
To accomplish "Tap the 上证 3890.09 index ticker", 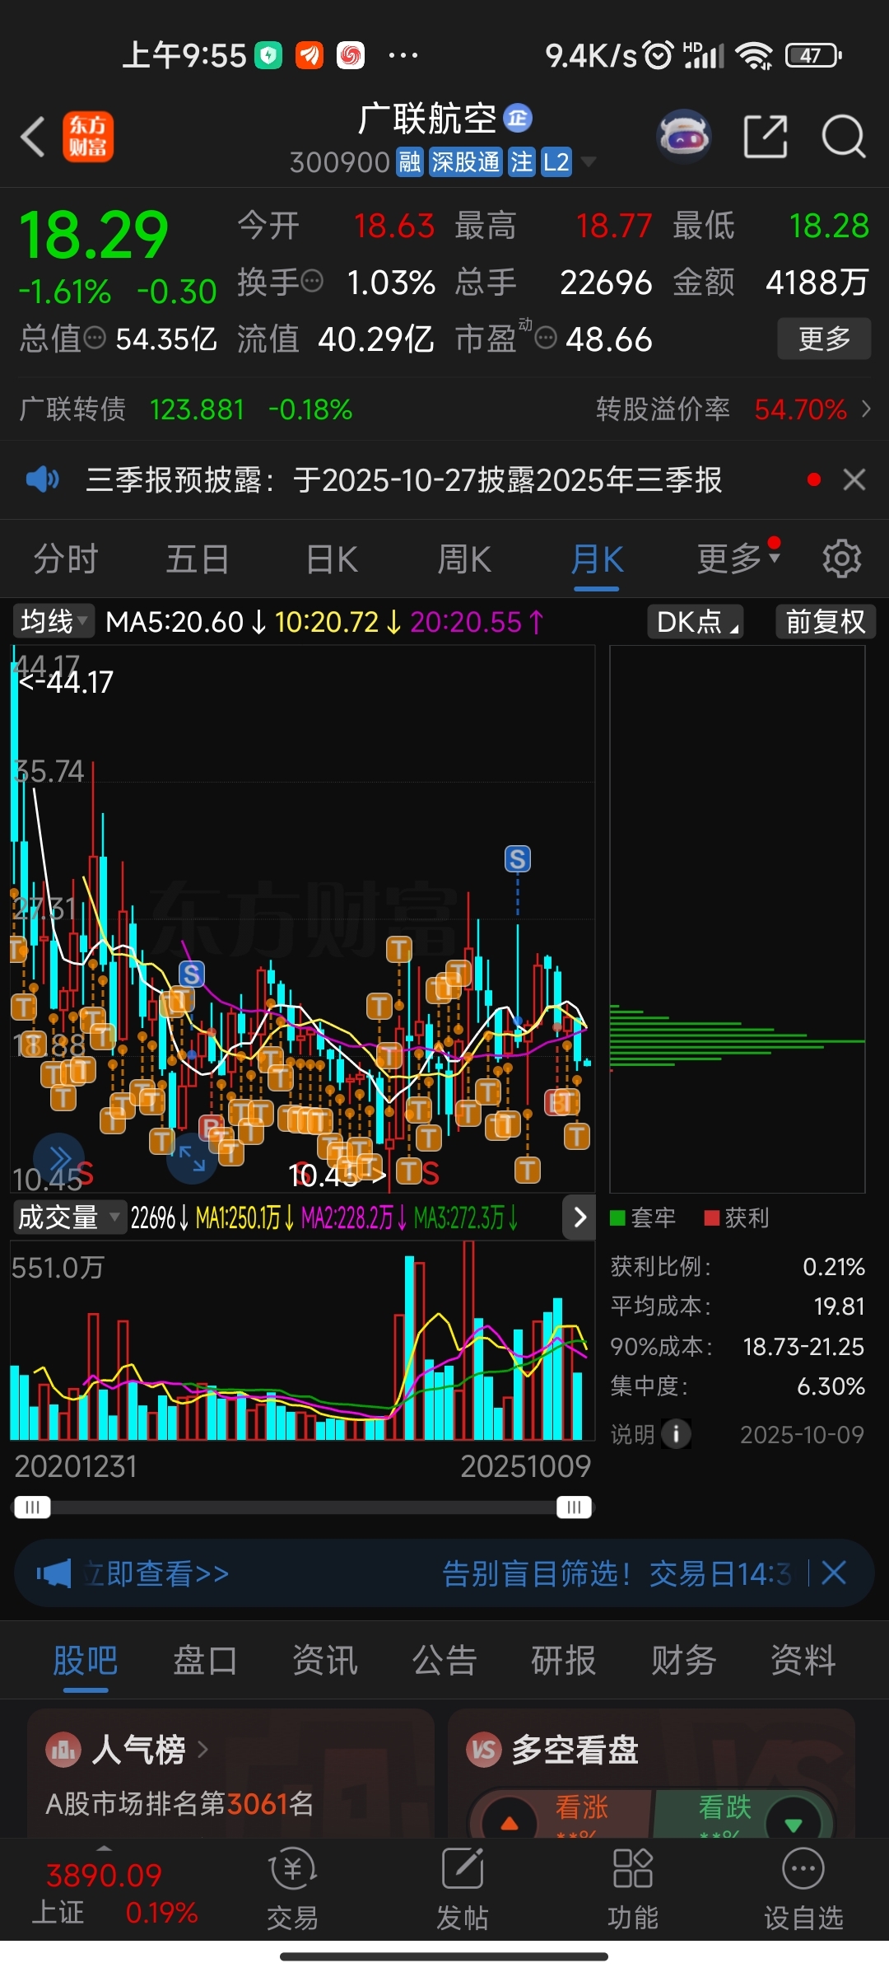I will 115,1893.
